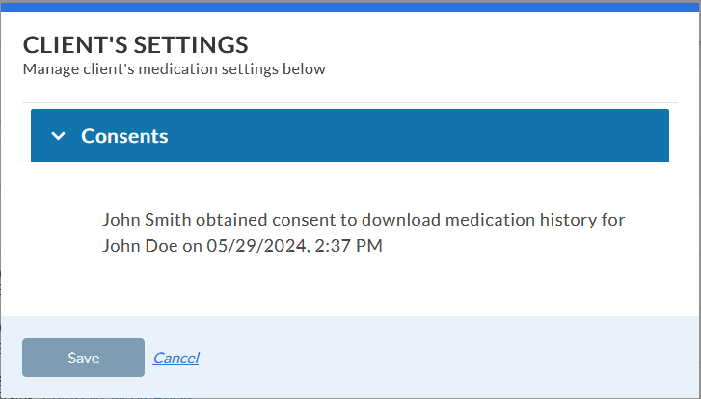Click the divider line below the subtitle

point(350,102)
